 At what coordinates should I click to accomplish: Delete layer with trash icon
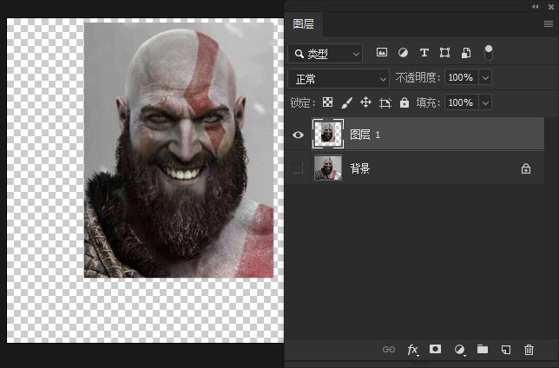pyautogui.click(x=529, y=350)
